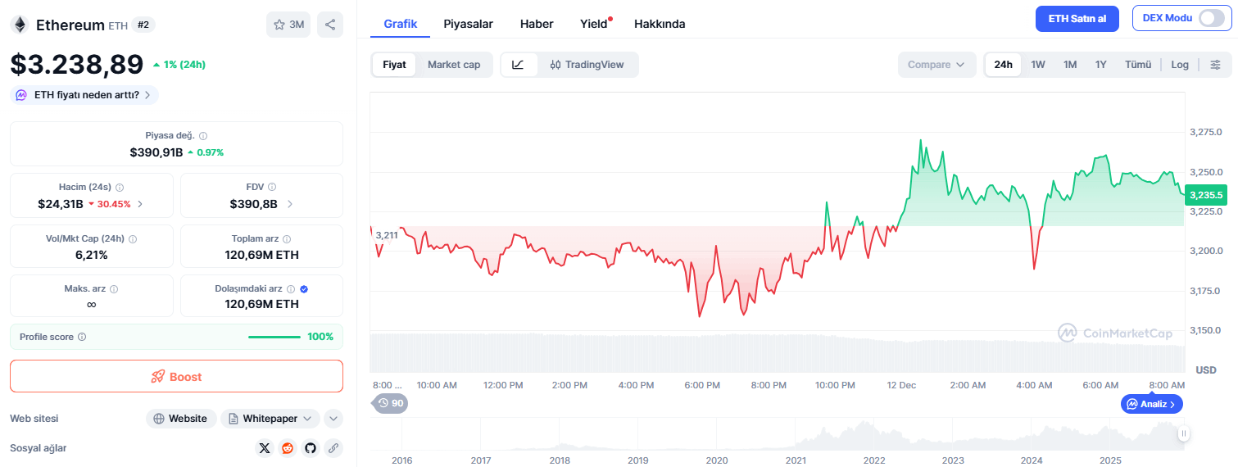Open the GitHub social link
1238x467 pixels.
(310, 448)
